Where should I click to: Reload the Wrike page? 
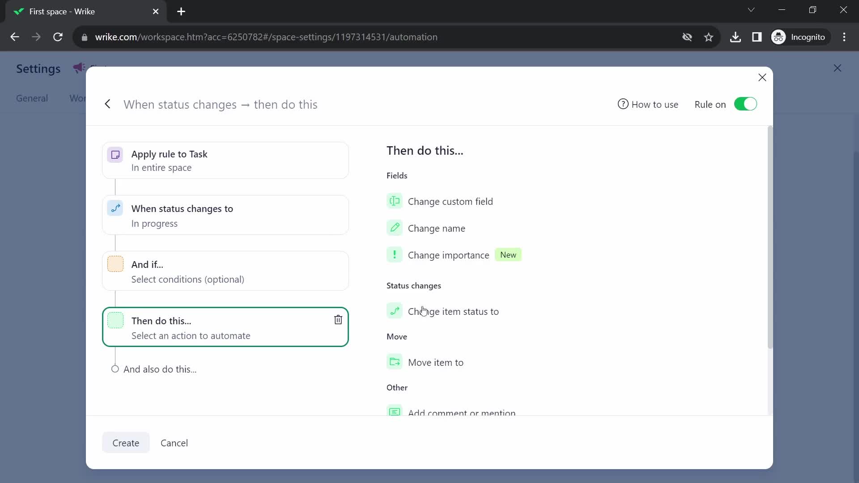tap(58, 37)
